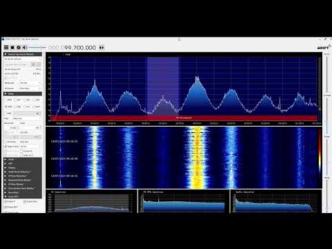Select the CW demodulation mode
The height and width of the screenshot is (249, 332).
click(x=26, y=107)
